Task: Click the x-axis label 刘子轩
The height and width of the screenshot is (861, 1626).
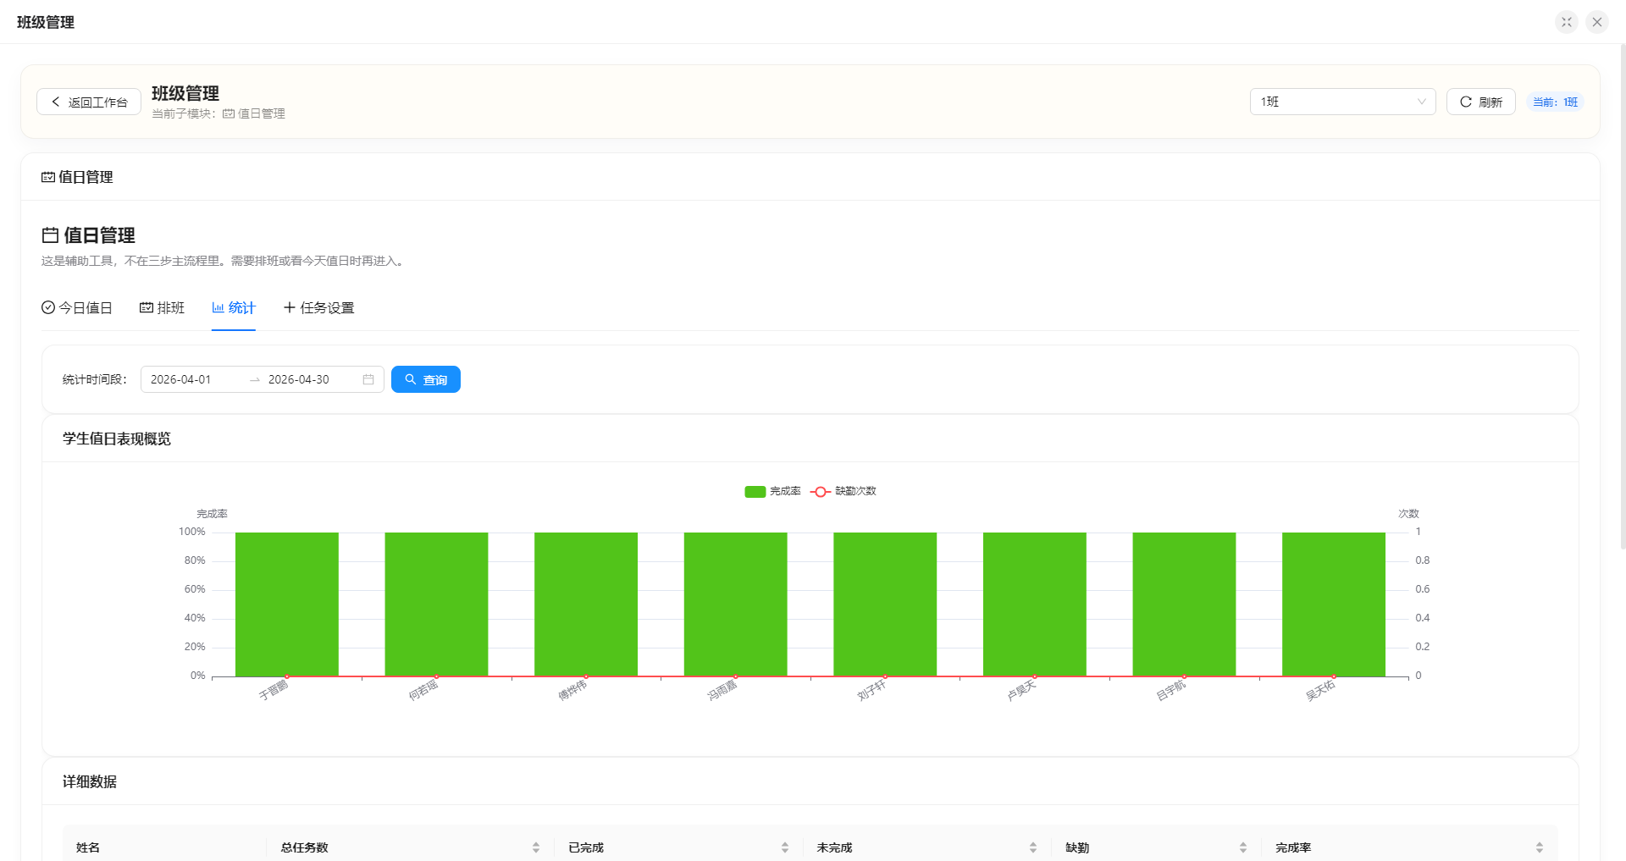Action: 872,691
